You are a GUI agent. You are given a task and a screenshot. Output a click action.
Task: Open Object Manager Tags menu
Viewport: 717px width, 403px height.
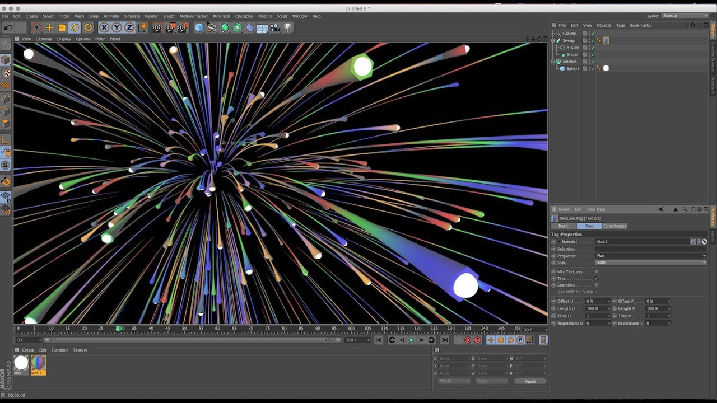point(620,25)
